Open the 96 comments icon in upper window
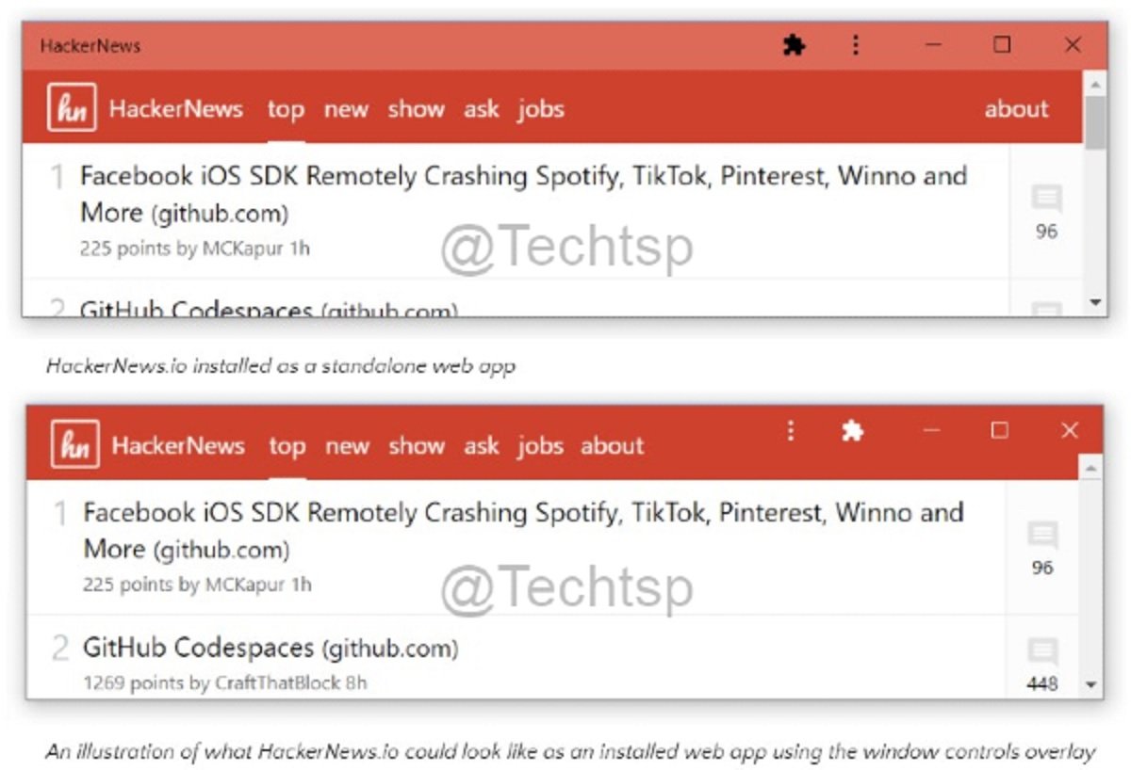The width and height of the screenshot is (1131, 770). point(1046,200)
